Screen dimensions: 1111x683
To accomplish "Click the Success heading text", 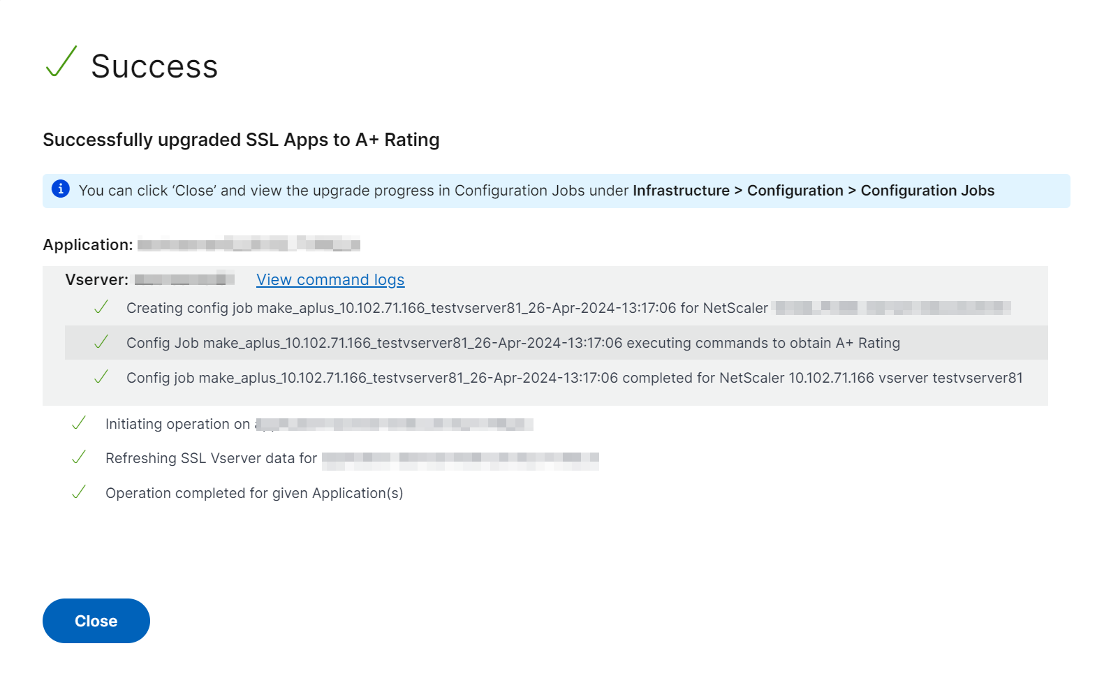I will (x=154, y=66).
